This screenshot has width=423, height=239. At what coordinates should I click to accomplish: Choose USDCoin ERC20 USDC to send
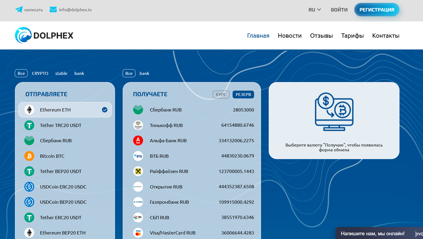pos(65,187)
